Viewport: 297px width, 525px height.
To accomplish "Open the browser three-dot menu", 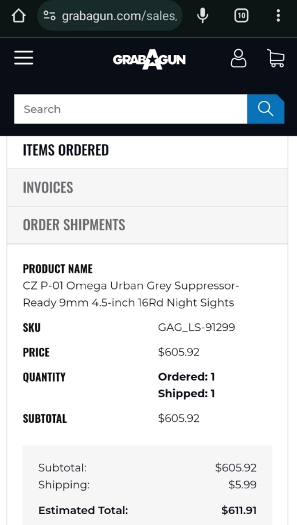I will click(x=278, y=15).
